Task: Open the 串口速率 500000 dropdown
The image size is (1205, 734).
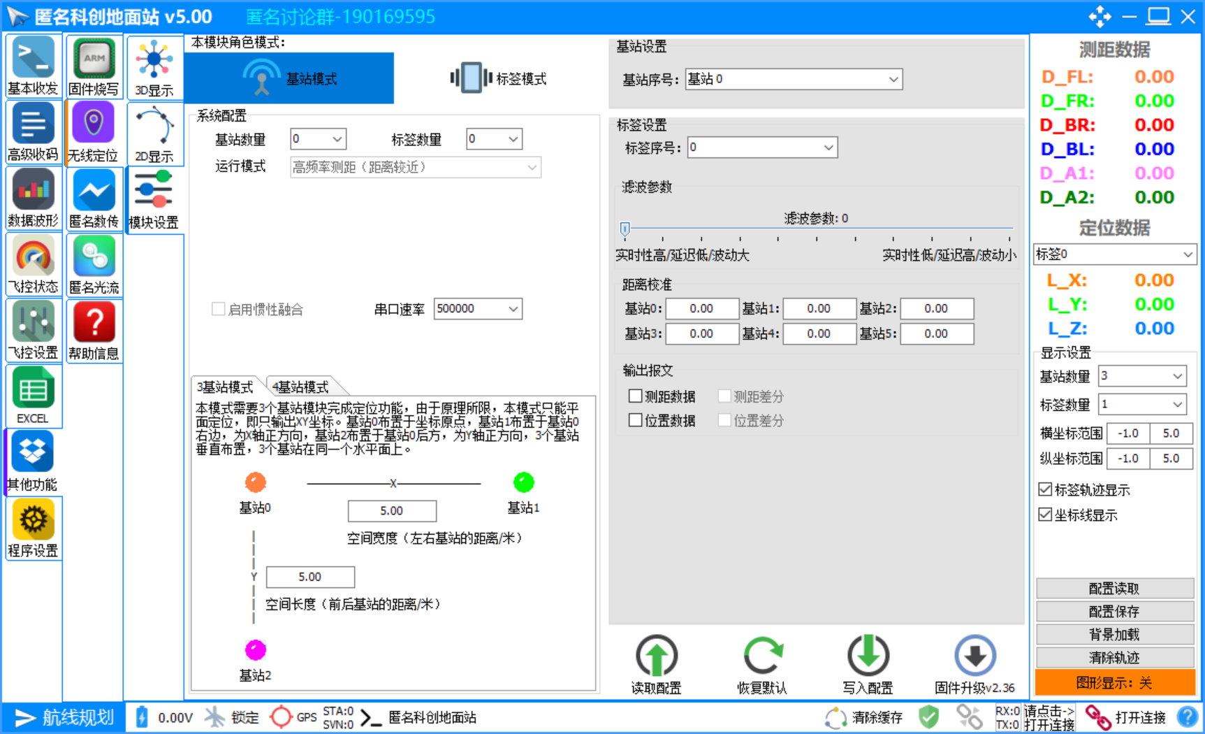Action: [x=478, y=309]
